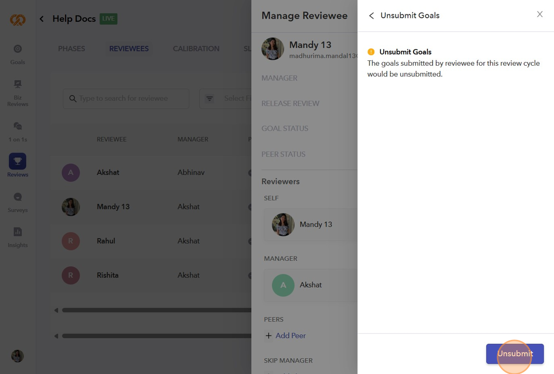Select the REVIEWEES tab
This screenshot has width=554, height=374.
pos(129,49)
